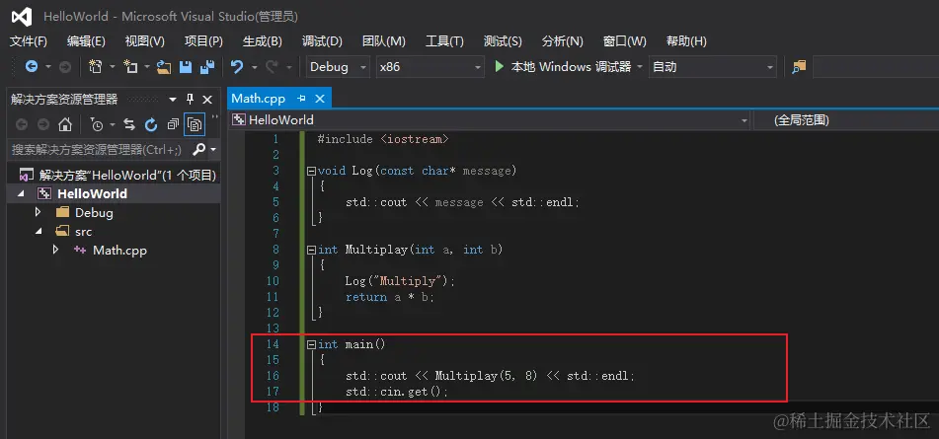Click the magnifier icon in Solution Explorer search
The width and height of the screenshot is (939, 439).
pyautogui.click(x=199, y=149)
